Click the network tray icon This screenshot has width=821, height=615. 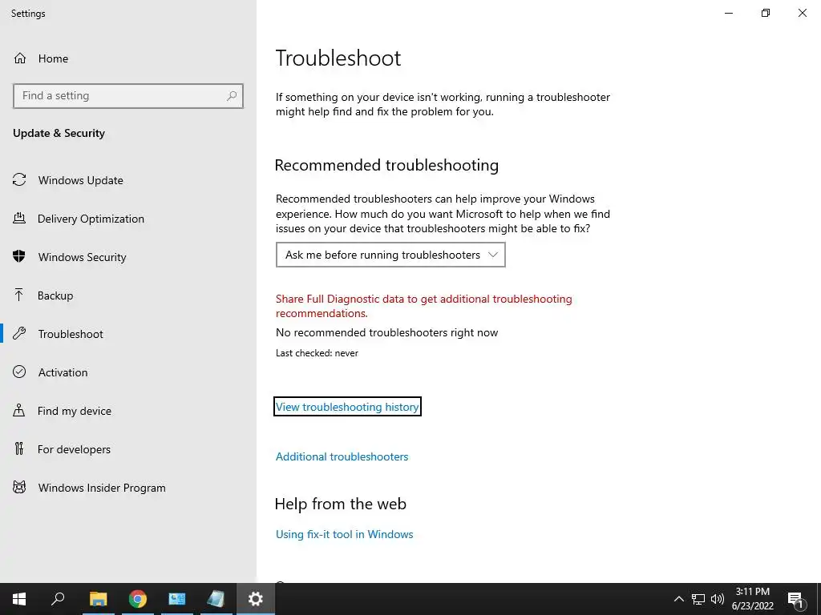[x=698, y=599]
